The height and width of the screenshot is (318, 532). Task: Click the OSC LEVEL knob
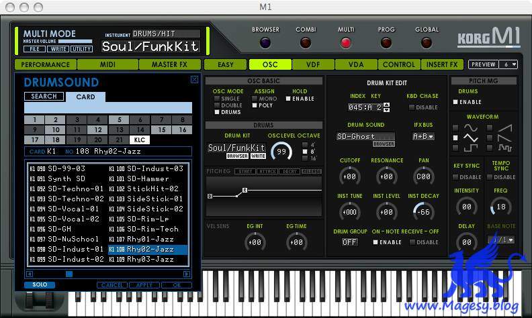click(281, 152)
